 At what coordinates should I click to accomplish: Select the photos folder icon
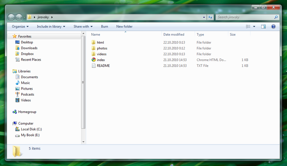pos(93,48)
